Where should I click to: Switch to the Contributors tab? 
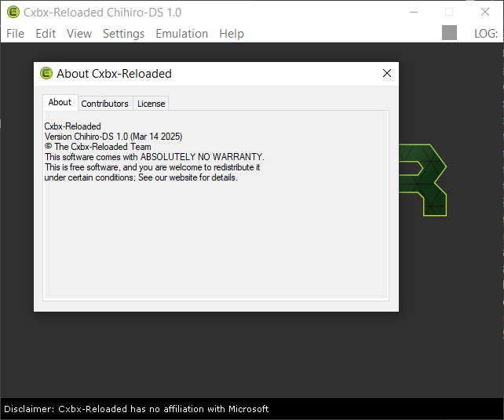pos(104,104)
